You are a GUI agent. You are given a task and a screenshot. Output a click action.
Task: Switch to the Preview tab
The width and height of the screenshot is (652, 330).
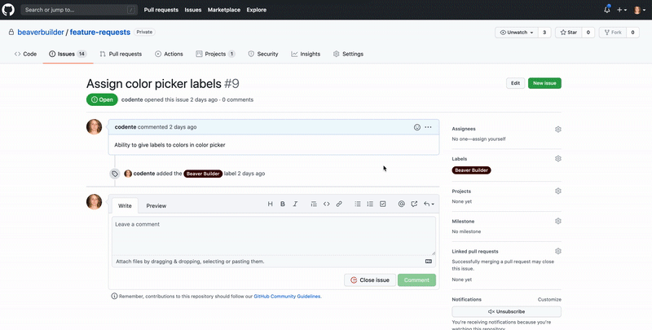pos(156,206)
